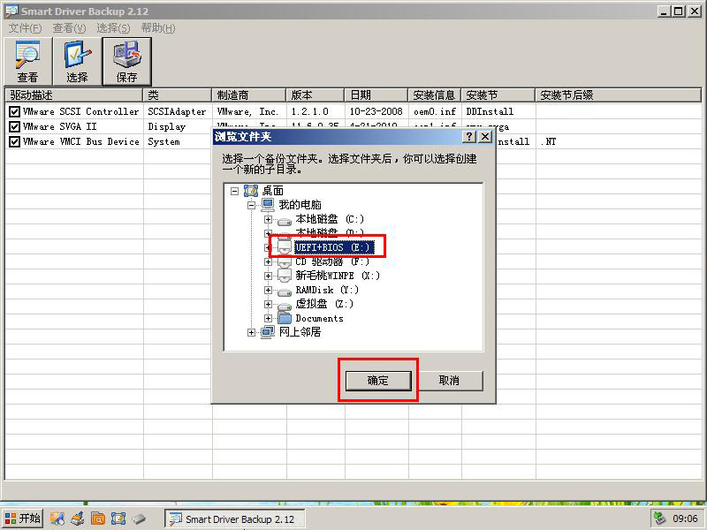
Task: Launch orange folder-search quick-launch icon
Action: (98, 519)
